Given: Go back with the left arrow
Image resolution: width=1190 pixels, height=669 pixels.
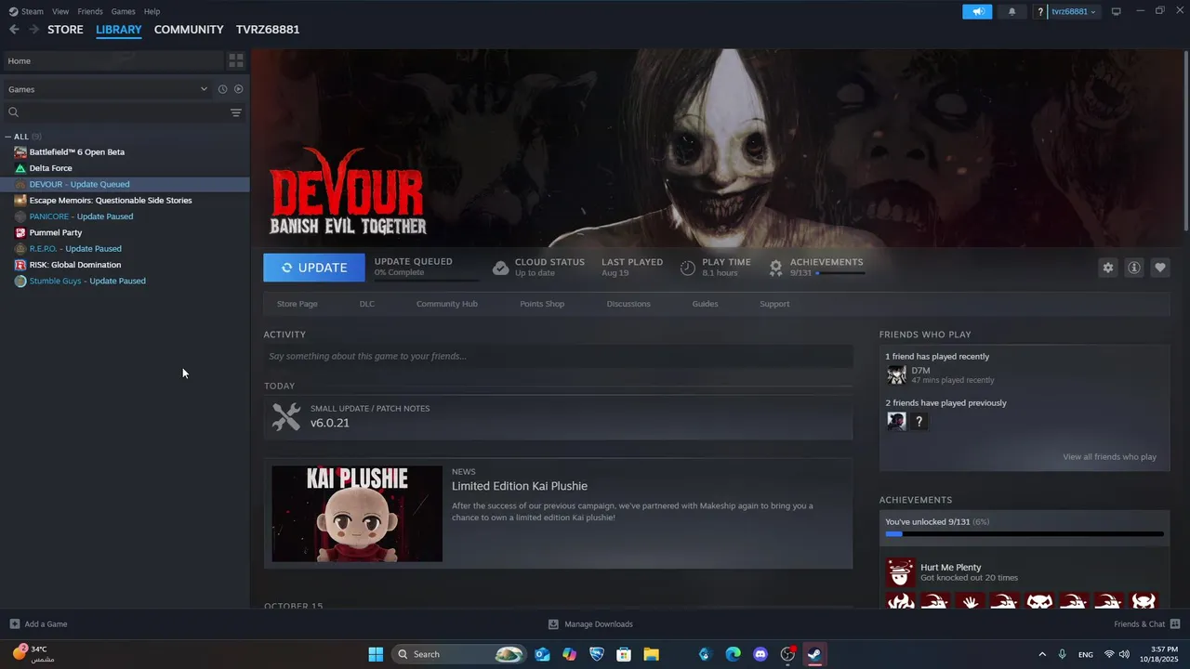Looking at the screenshot, I should tap(14, 30).
